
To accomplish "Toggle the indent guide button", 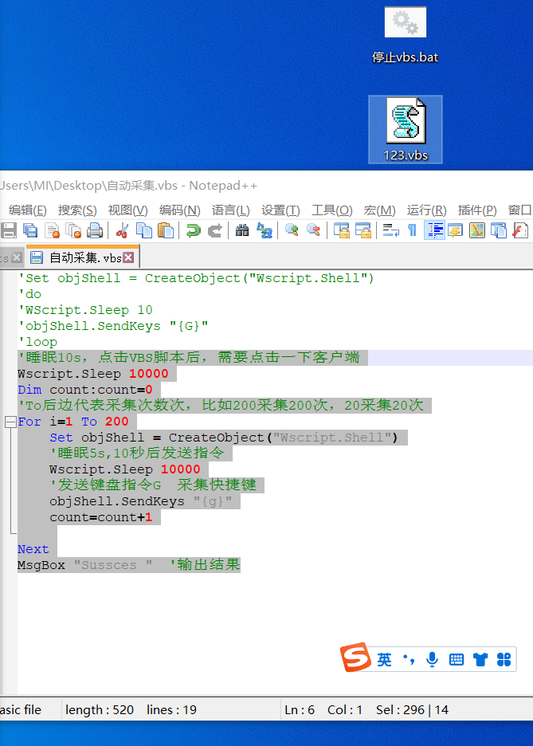I will pyautogui.click(x=434, y=231).
